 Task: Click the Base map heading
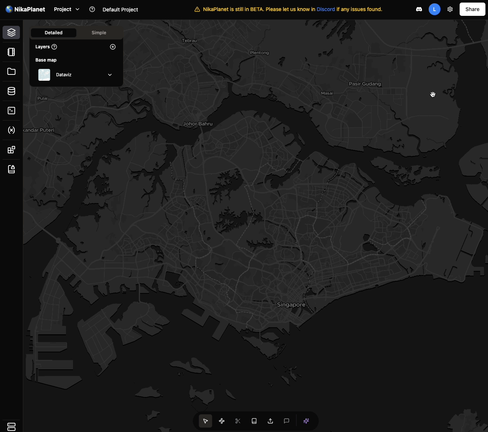[x=46, y=60]
